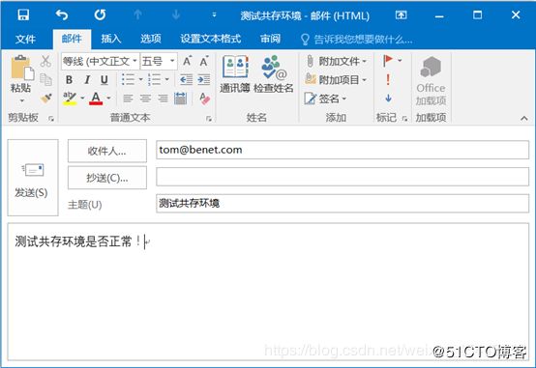Screen dimensions: 536x368
Task: Toggle Italic formatting
Action: pos(87,80)
